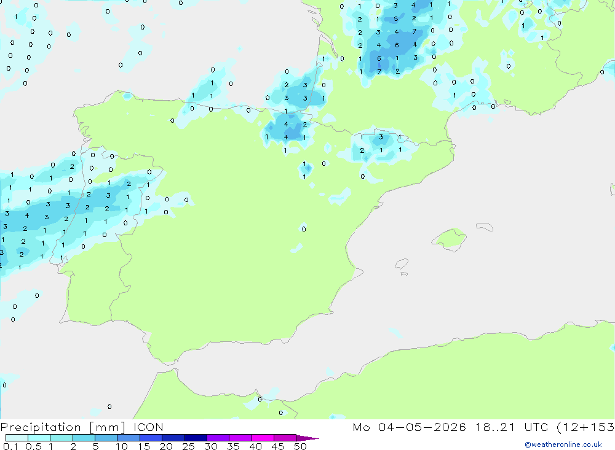
Task: Click the '0.5' legend scale label
Action: tap(33, 446)
